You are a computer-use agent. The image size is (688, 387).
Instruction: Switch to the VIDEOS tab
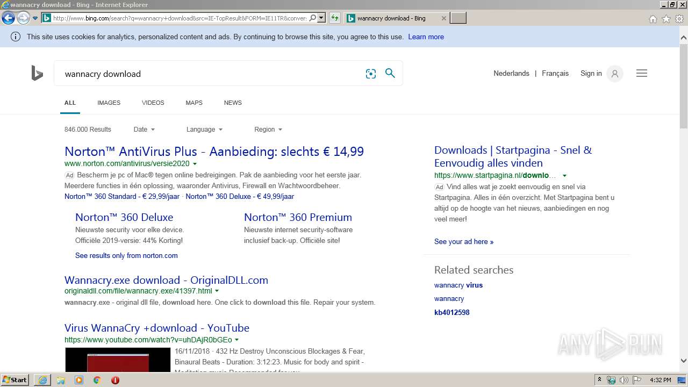[x=153, y=103]
